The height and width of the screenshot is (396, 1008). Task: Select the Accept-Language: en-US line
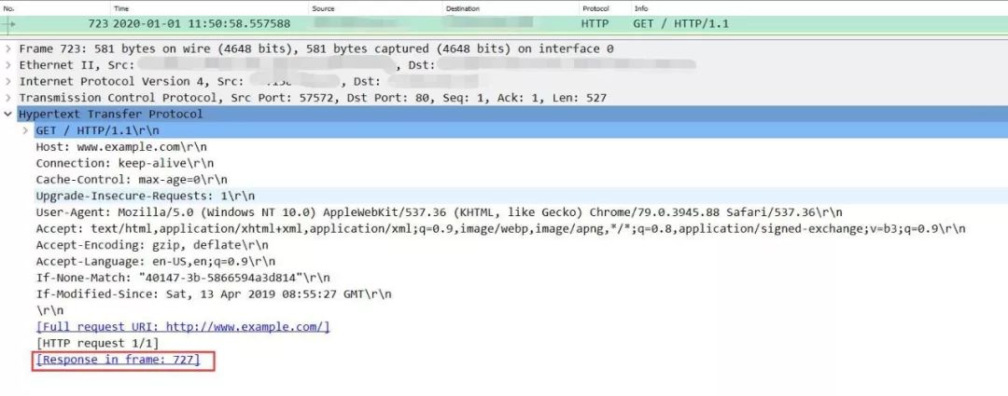click(x=156, y=262)
